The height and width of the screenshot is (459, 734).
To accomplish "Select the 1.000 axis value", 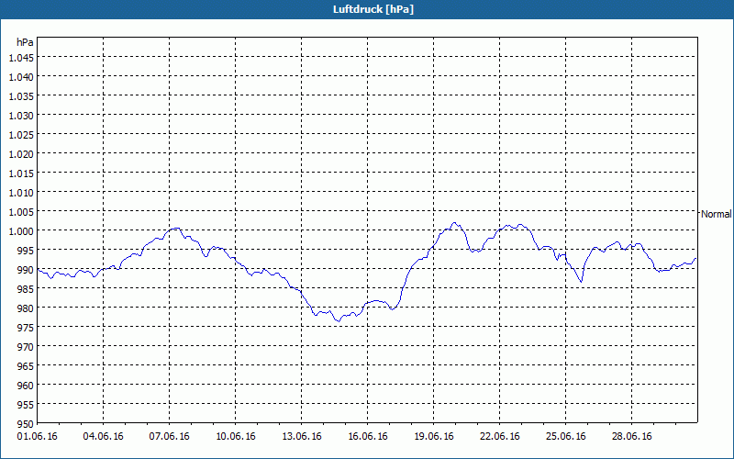I will [x=21, y=231].
